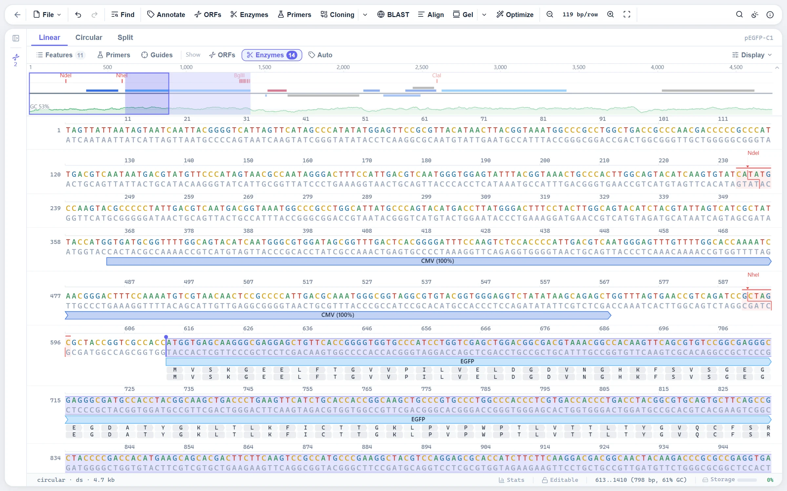The image size is (787, 491).
Task: Toggle ORFs display in Show row
Action: (x=222, y=55)
